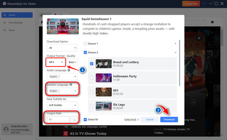
Task: Uncheck the Bread and Lottery episode checkbox
Action: click(92, 64)
